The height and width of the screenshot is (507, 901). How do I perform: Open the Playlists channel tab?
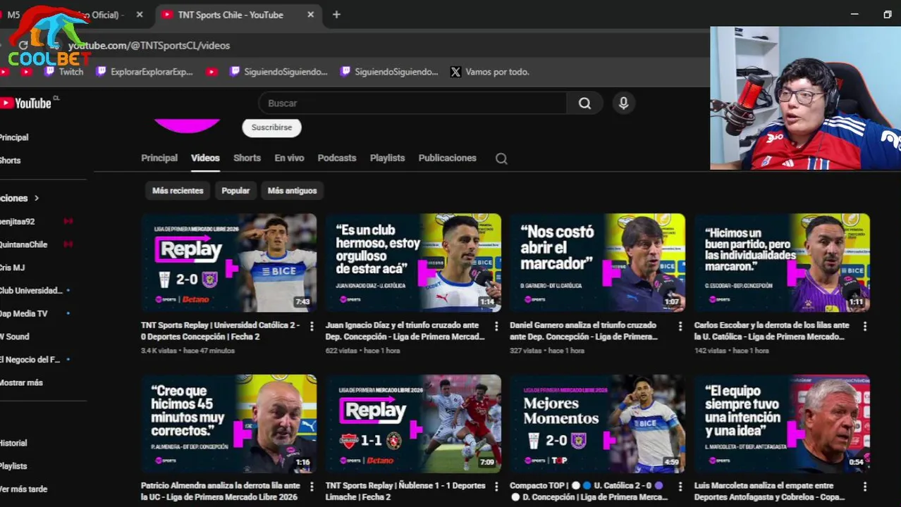click(387, 158)
